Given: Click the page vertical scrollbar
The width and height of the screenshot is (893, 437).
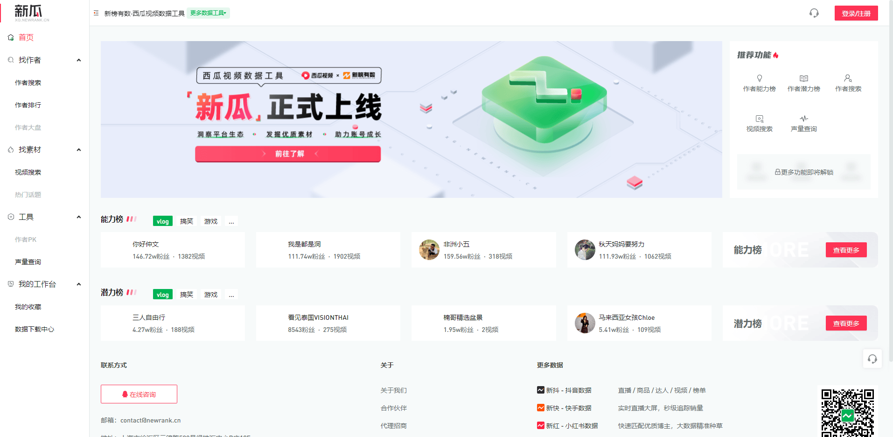Looking at the screenshot, I should (x=891, y=182).
